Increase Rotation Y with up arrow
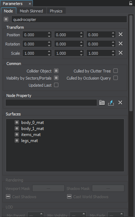 point(81,42)
